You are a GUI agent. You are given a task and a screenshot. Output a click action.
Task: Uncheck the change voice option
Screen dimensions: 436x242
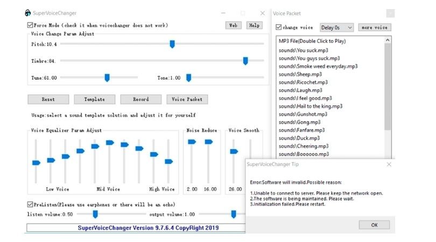pyautogui.click(x=278, y=27)
